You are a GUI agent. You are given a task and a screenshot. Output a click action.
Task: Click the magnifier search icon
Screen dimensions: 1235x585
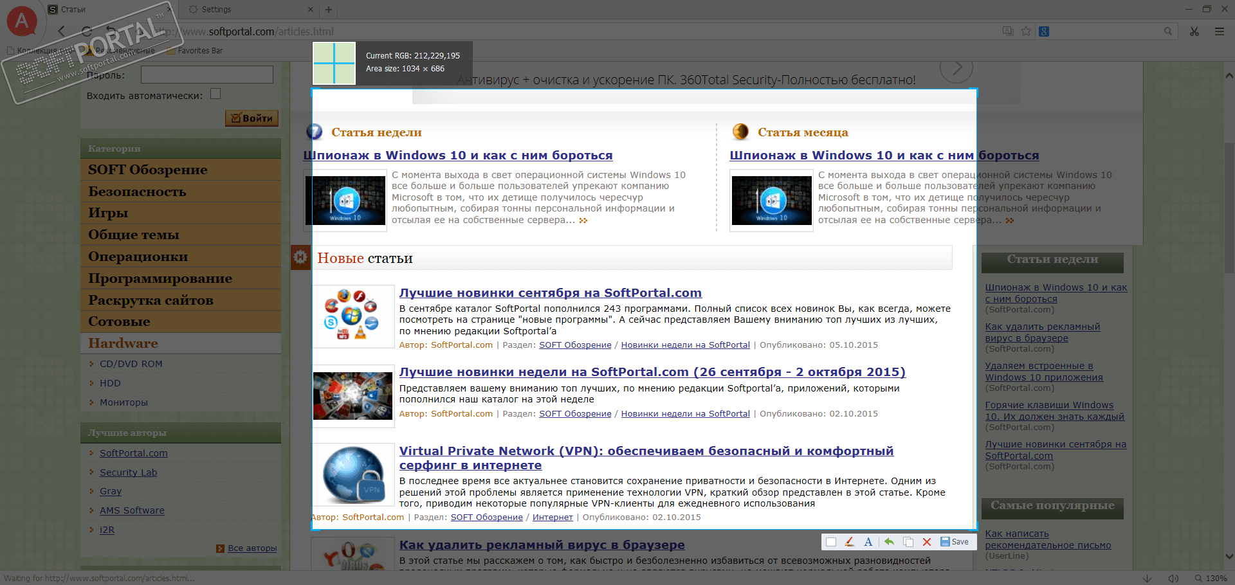[x=1168, y=32]
